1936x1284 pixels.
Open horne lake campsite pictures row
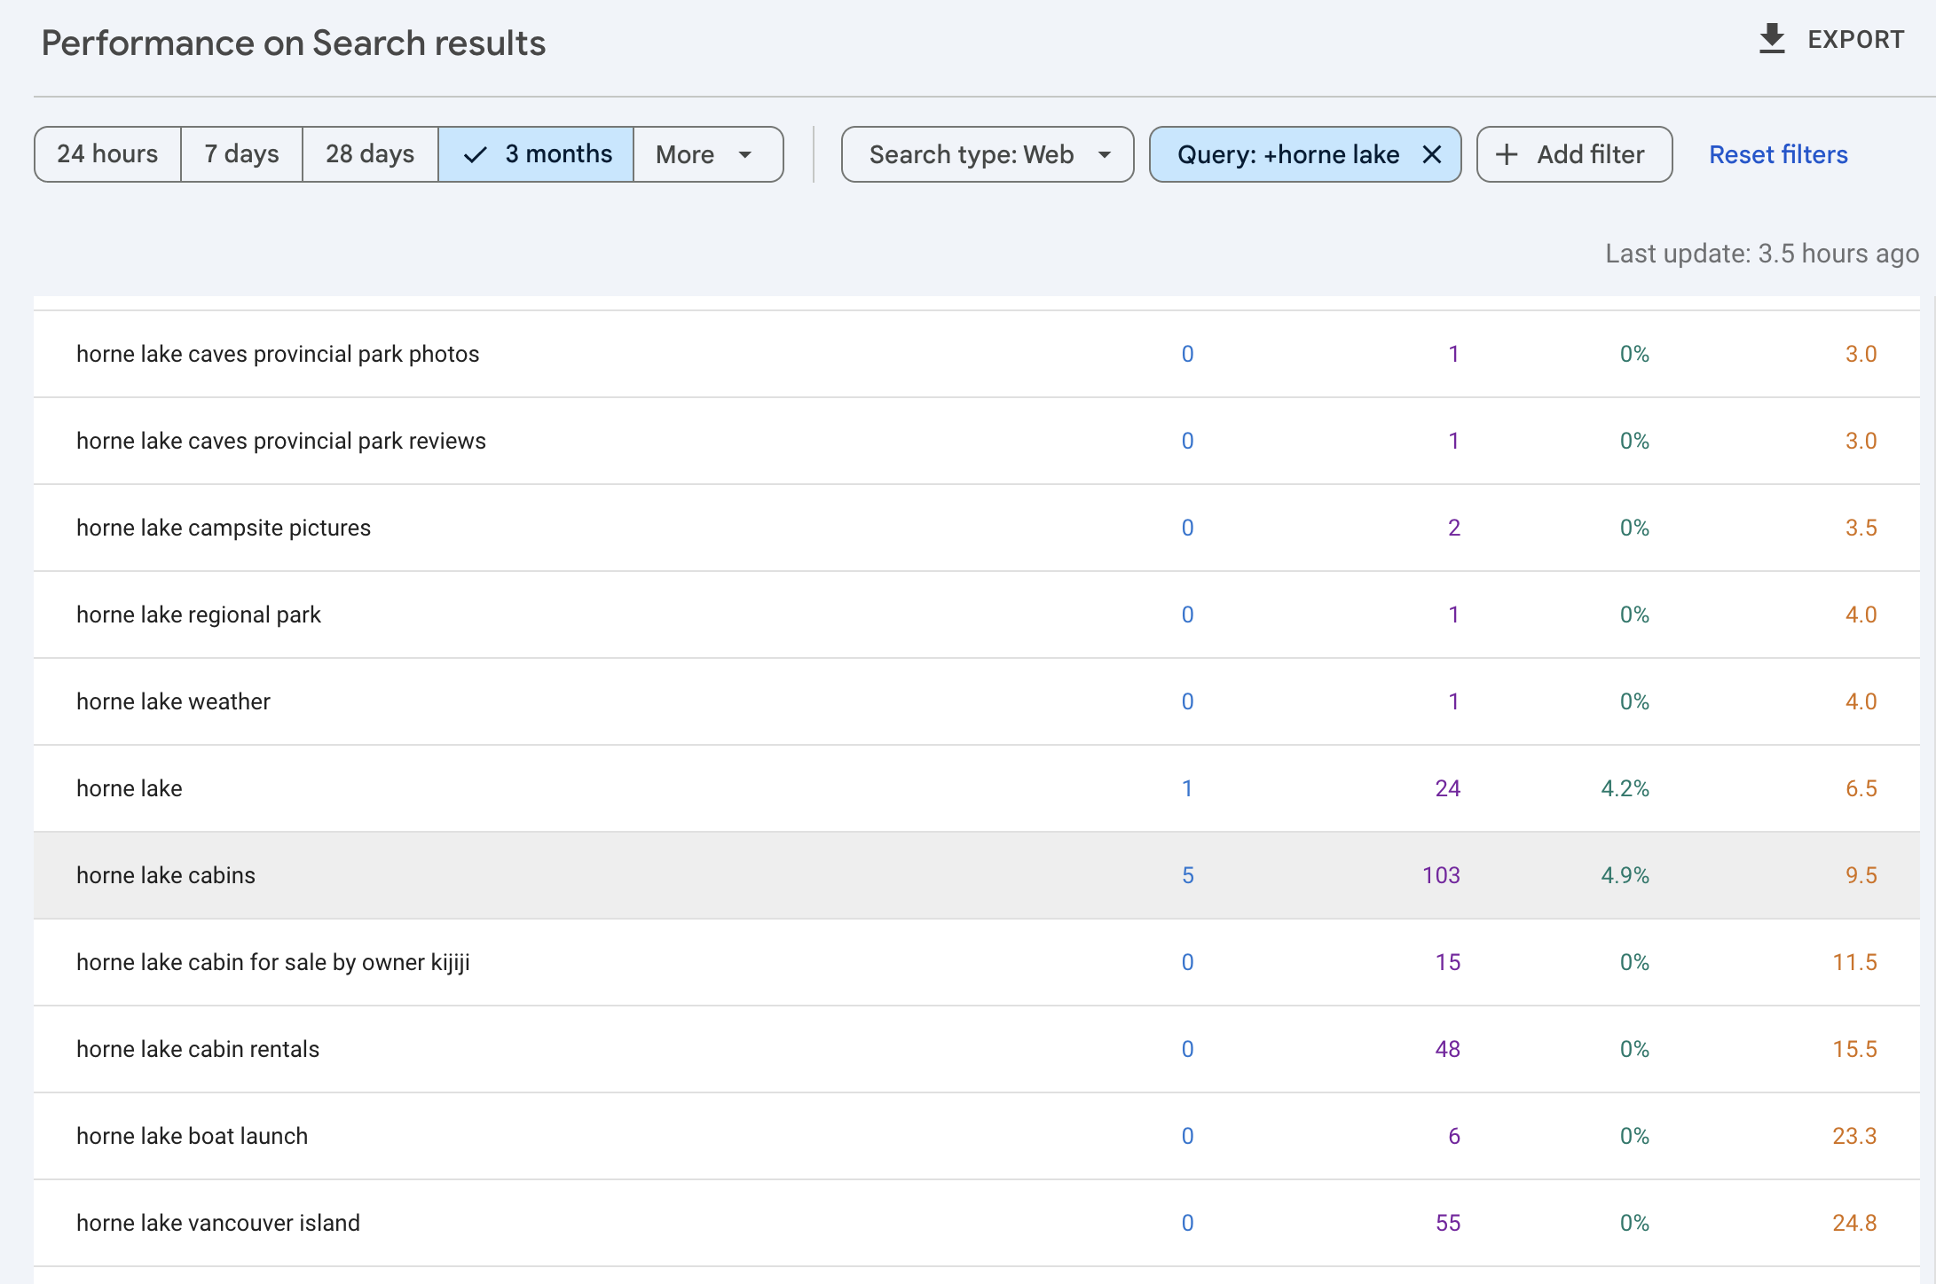[x=224, y=528]
